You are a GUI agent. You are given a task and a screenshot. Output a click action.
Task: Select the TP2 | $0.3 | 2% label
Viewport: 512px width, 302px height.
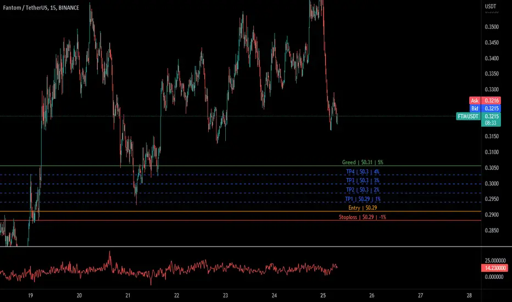[363, 189]
